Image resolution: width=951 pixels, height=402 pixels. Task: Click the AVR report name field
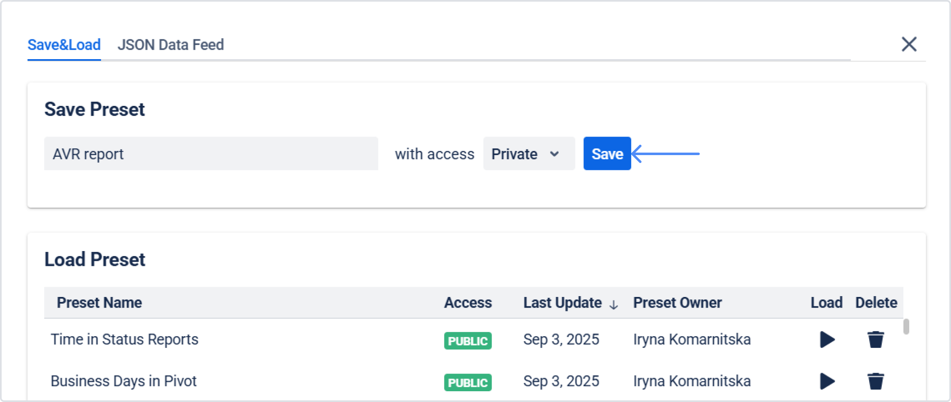point(211,154)
